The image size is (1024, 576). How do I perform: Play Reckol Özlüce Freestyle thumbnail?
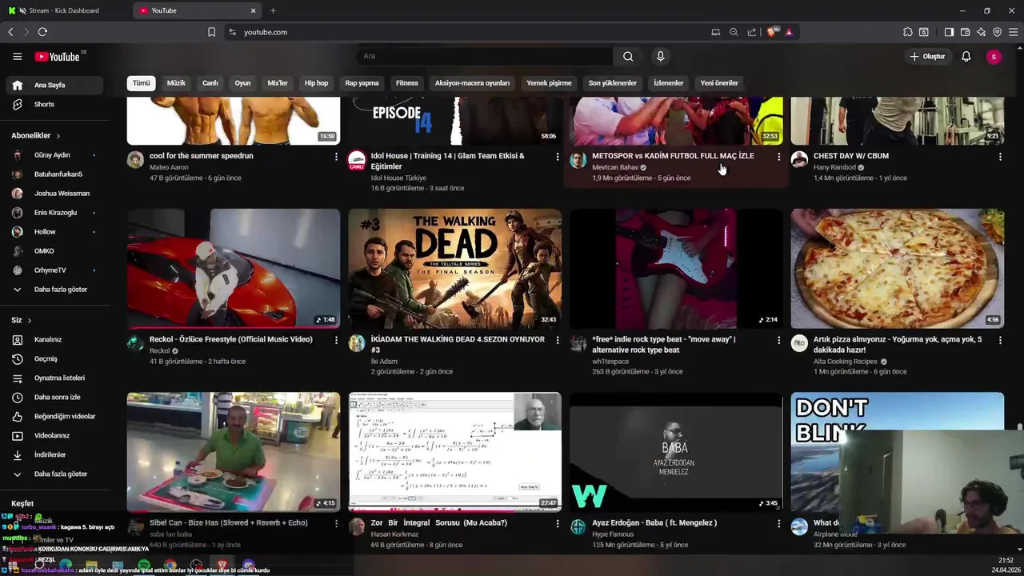click(234, 269)
